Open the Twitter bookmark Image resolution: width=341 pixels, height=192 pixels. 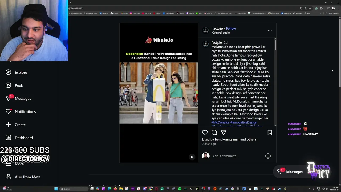pyautogui.click(x=180, y=13)
